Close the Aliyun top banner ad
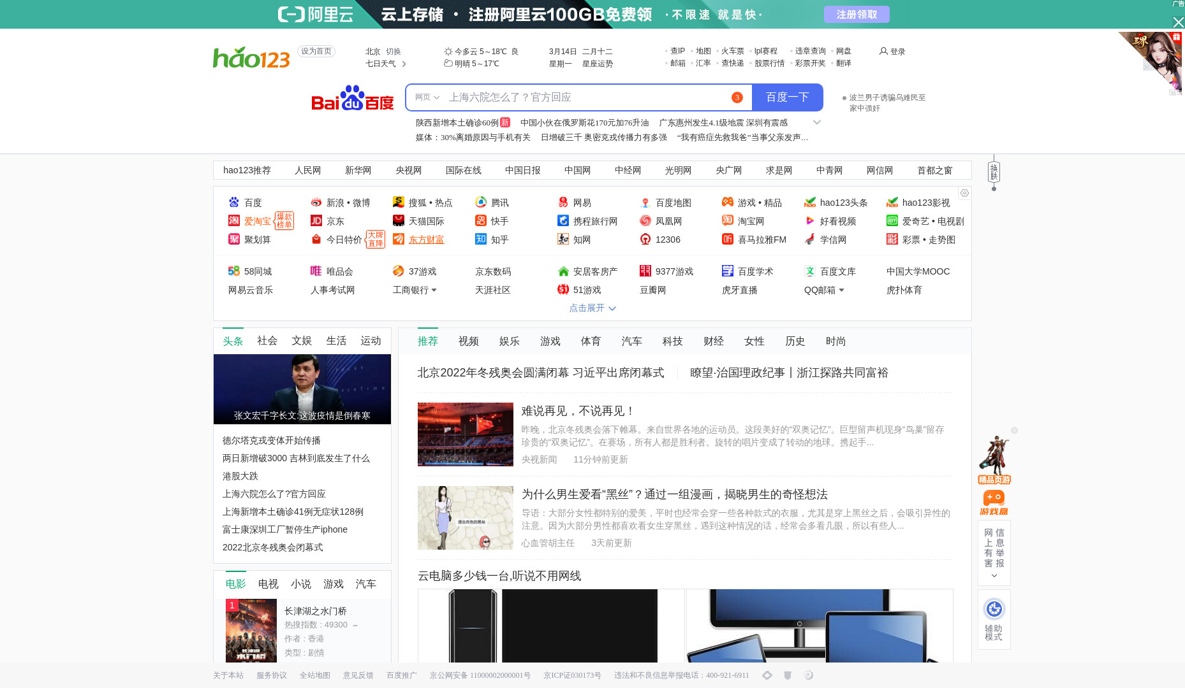1185x688 pixels. 1178,22
